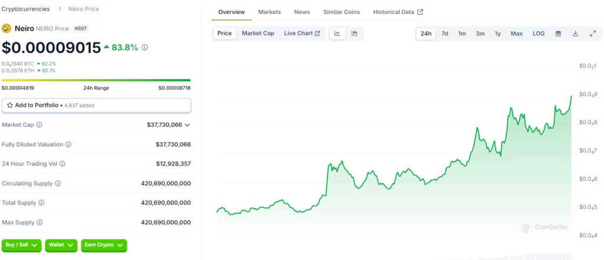Open the Overview tab
Image resolution: width=604 pixels, height=260 pixels.
coord(231,12)
